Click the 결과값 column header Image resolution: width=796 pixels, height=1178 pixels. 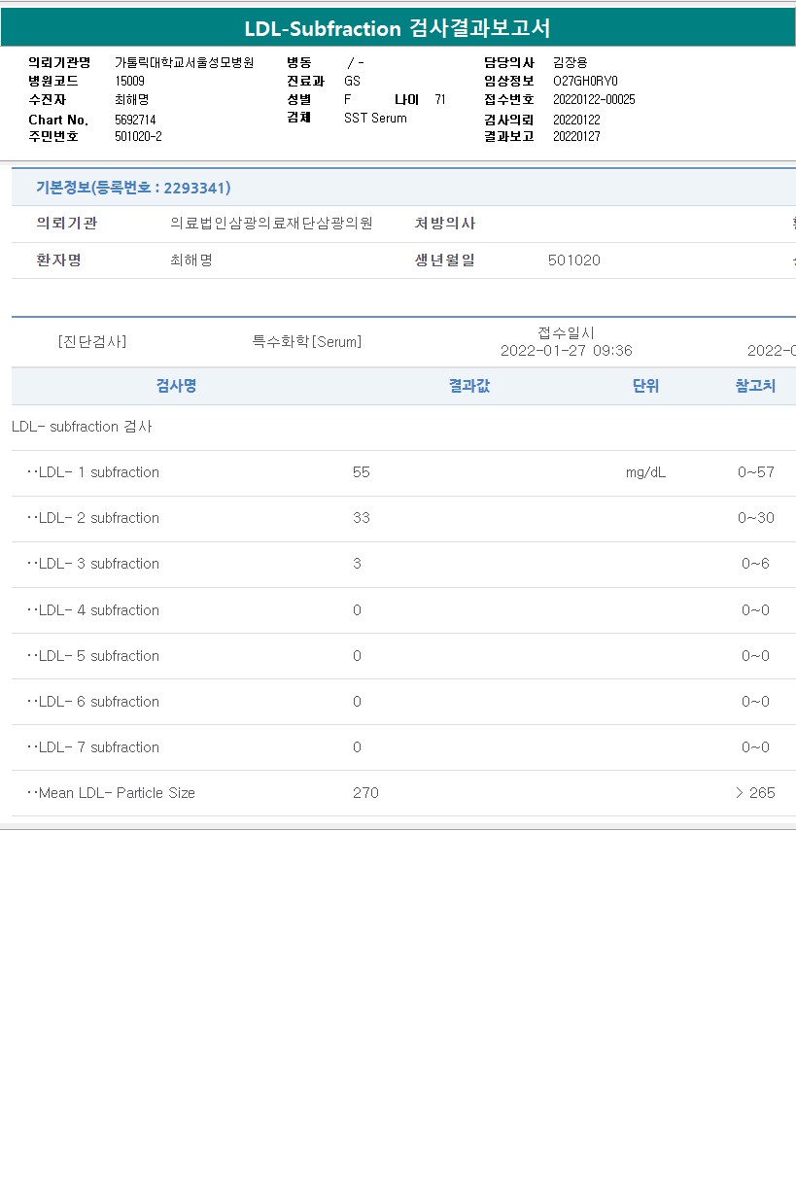pos(469,386)
